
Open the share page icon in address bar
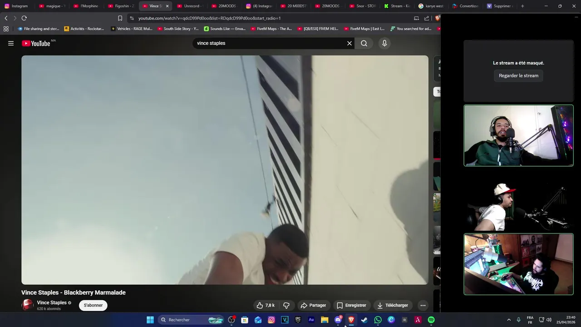coord(427,18)
